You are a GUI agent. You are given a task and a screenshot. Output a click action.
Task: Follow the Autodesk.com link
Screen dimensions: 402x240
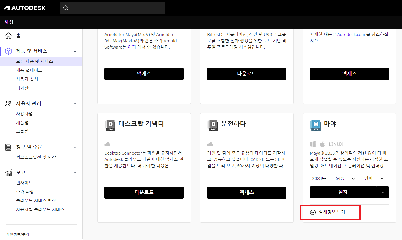(x=351, y=35)
